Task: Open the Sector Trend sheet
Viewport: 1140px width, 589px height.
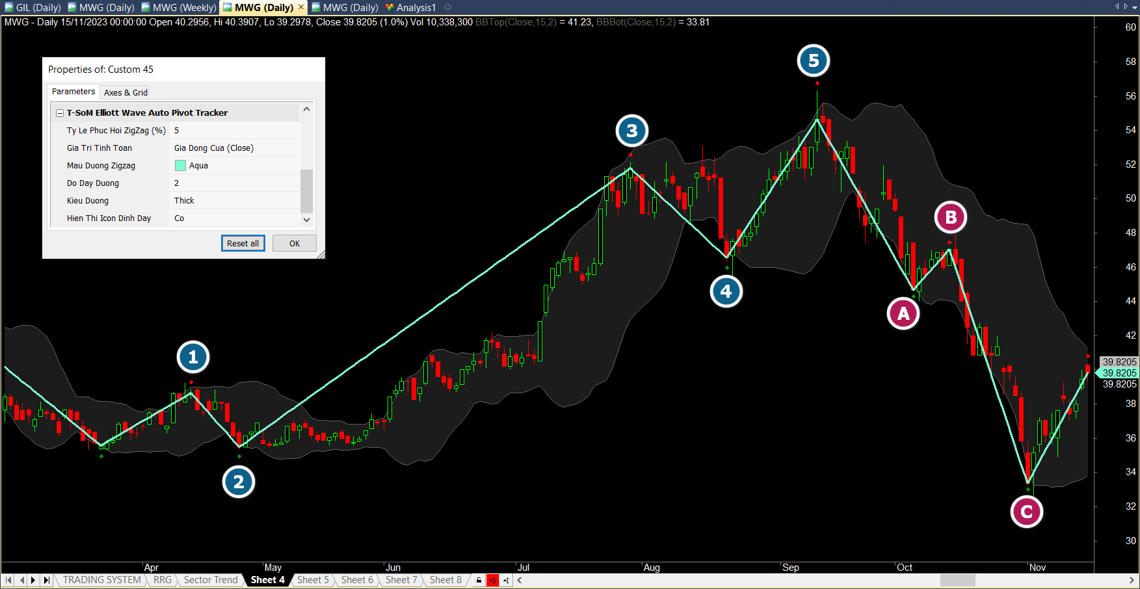Action: (x=211, y=580)
